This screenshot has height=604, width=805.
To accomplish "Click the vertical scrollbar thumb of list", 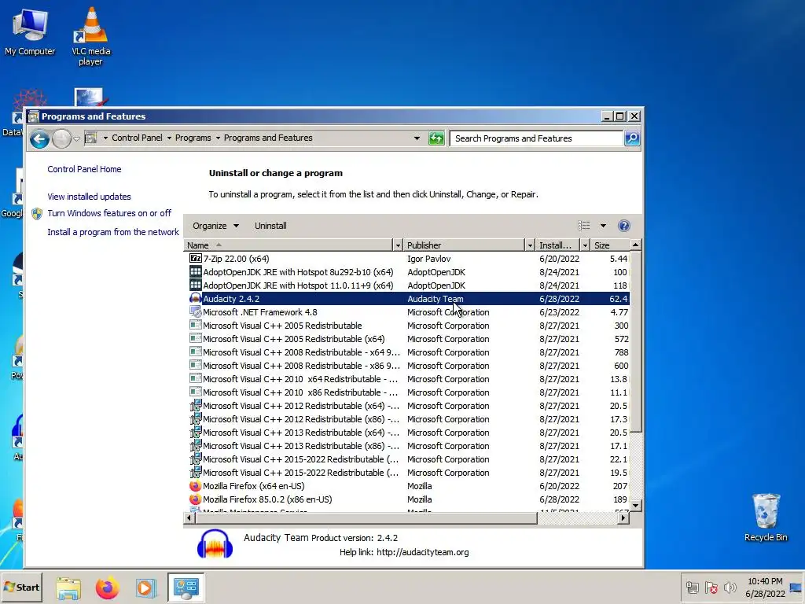I will click(635, 341).
